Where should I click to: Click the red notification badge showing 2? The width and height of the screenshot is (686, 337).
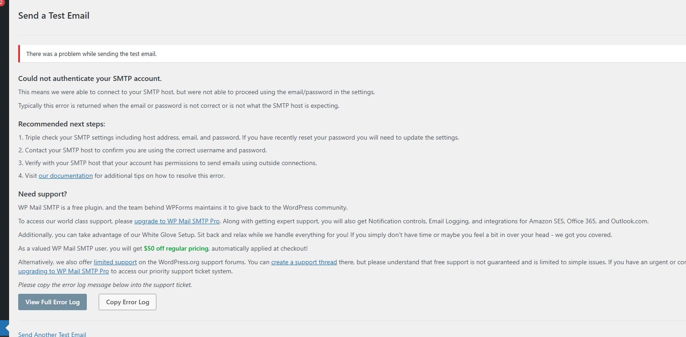[x=2, y=2]
